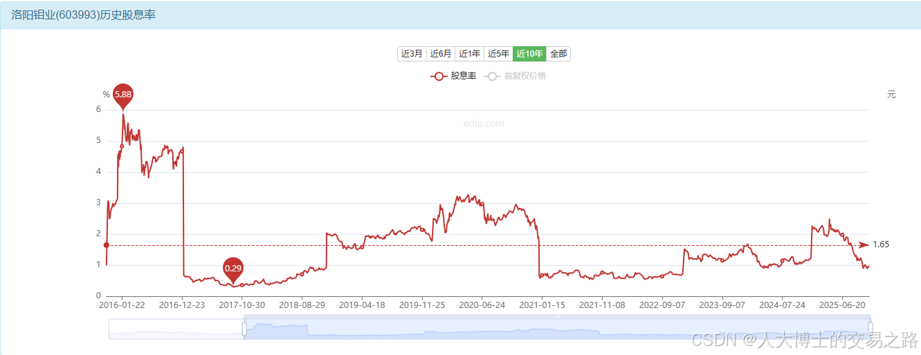Image resolution: width=921 pixels, height=355 pixels.
Task: Click x-axis date label 2021-01-15
Action: (x=542, y=304)
